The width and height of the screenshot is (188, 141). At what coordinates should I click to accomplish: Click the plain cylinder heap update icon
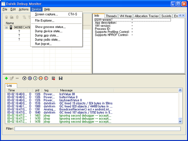pos(7,17)
